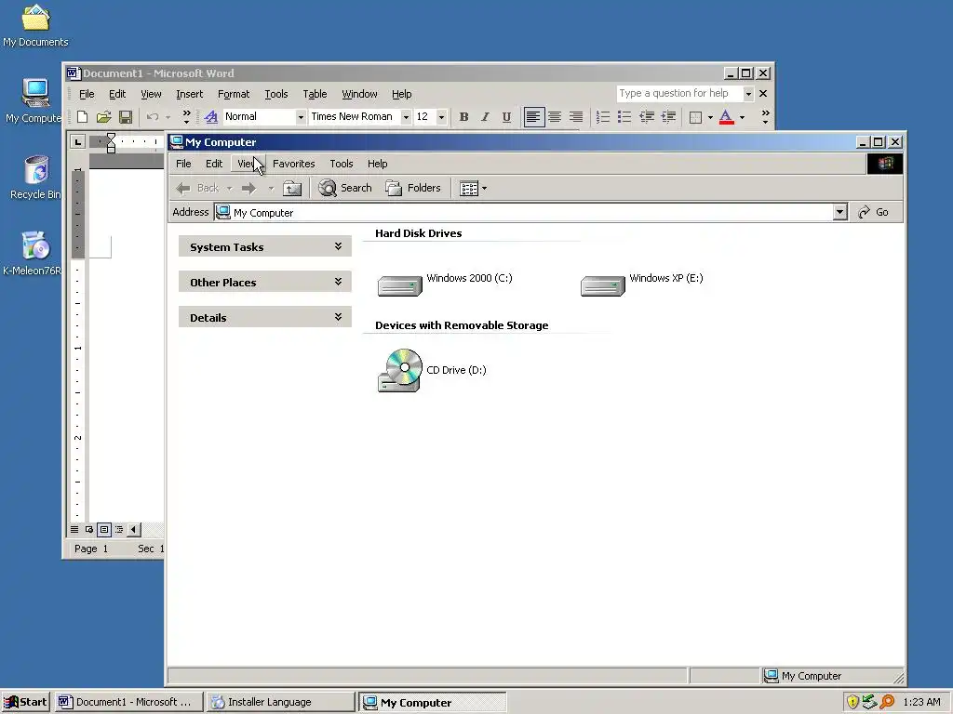Open Word's File menu
Image resolution: width=953 pixels, height=714 pixels.
point(87,94)
